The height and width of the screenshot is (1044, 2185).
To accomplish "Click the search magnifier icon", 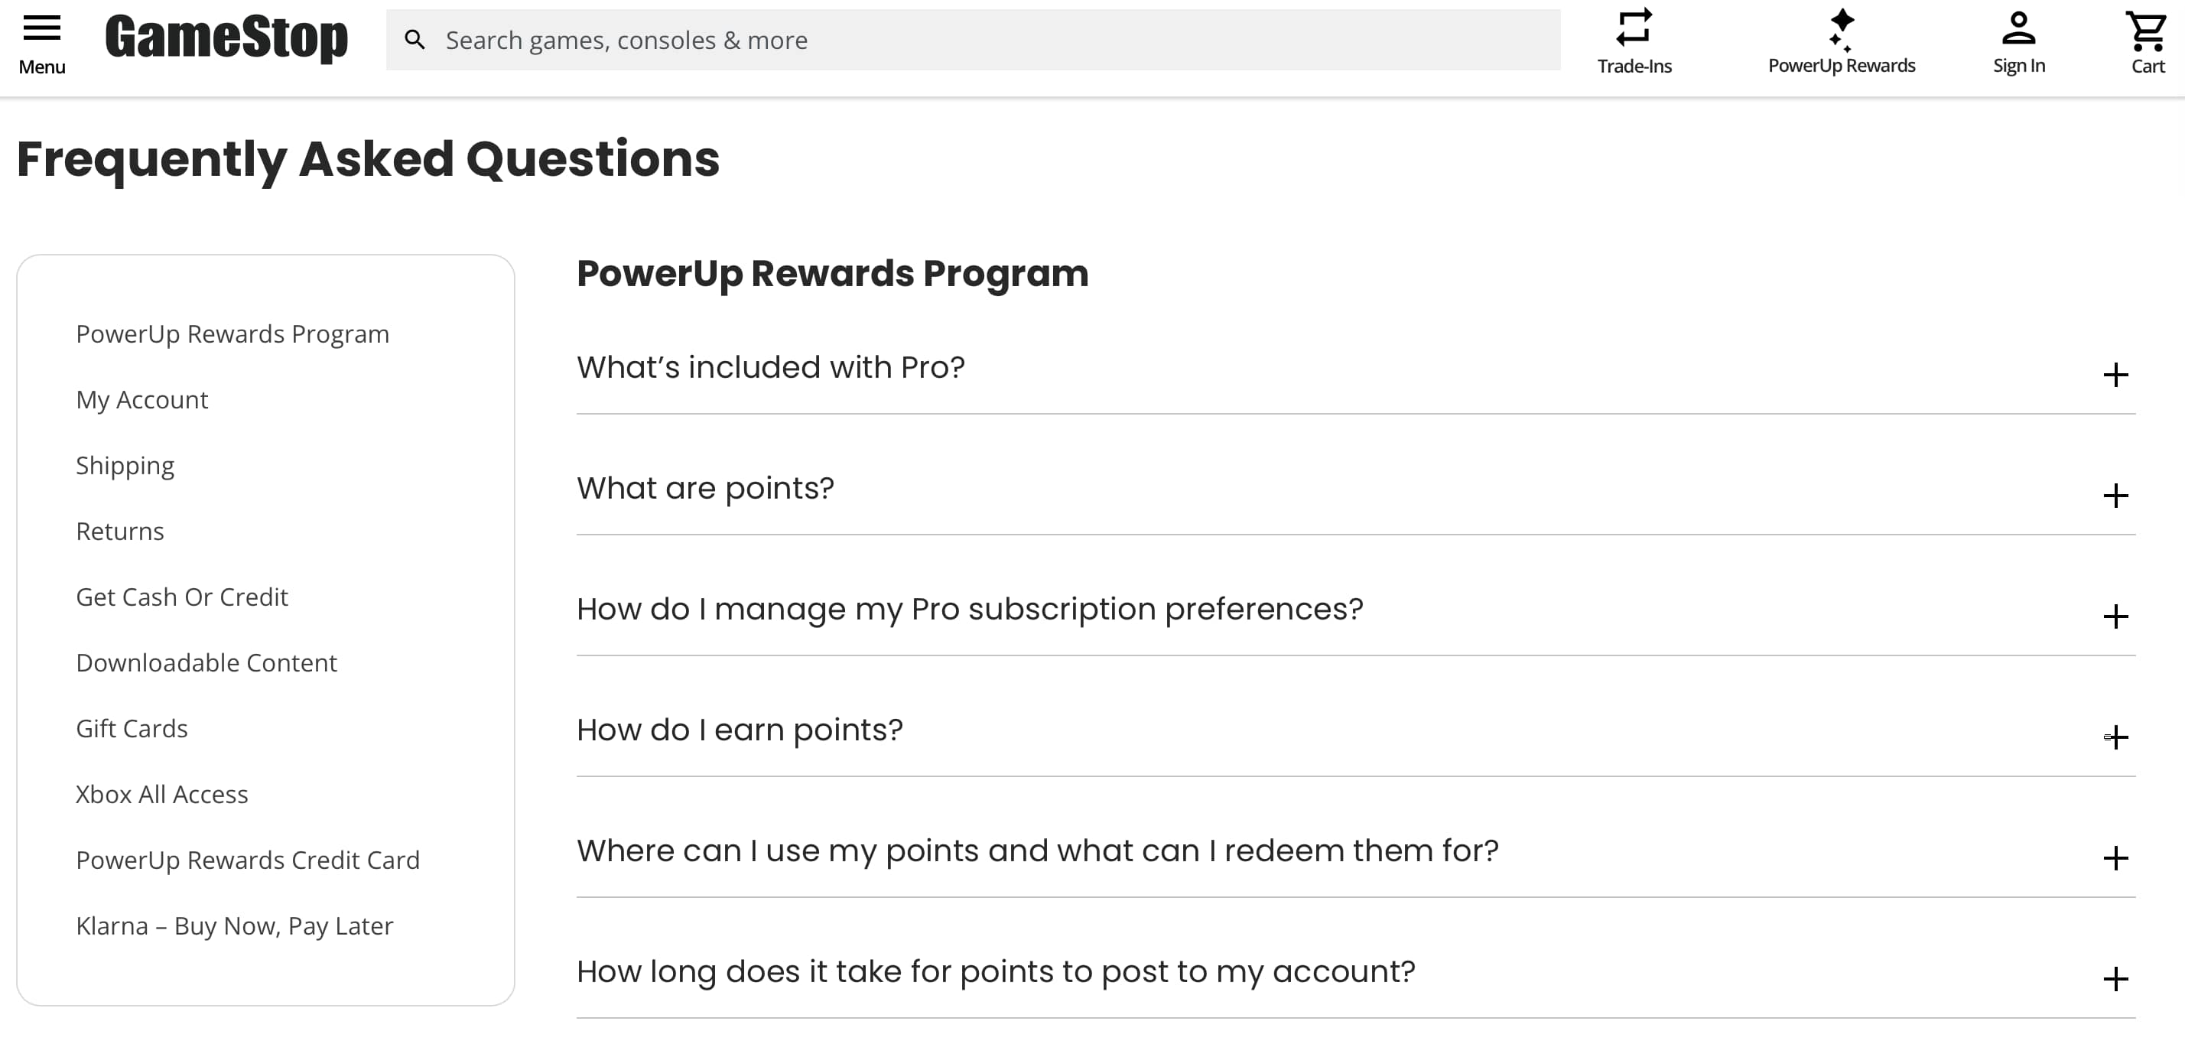I will coord(415,39).
